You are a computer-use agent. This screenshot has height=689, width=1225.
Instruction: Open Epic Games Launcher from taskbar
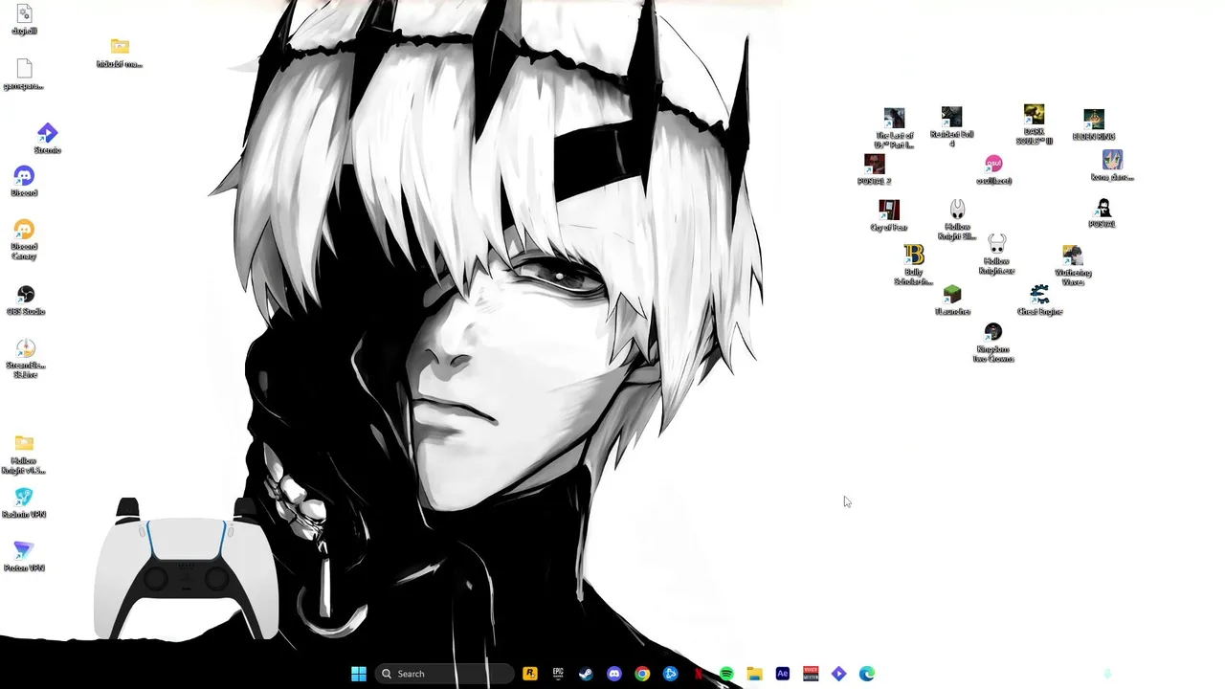(x=558, y=674)
